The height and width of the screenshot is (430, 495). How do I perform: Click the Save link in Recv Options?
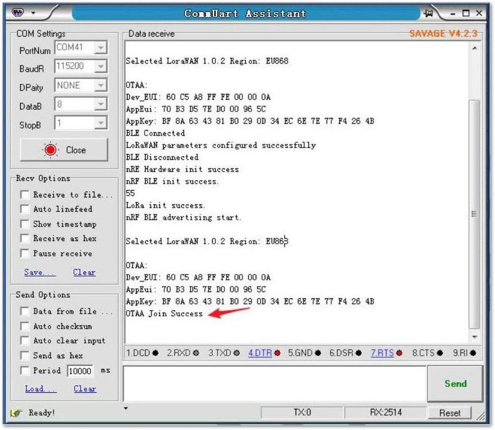tap(40, 272)
